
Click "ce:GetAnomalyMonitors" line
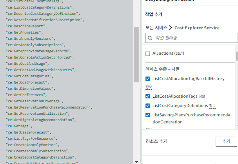click(x=30, y=39)
